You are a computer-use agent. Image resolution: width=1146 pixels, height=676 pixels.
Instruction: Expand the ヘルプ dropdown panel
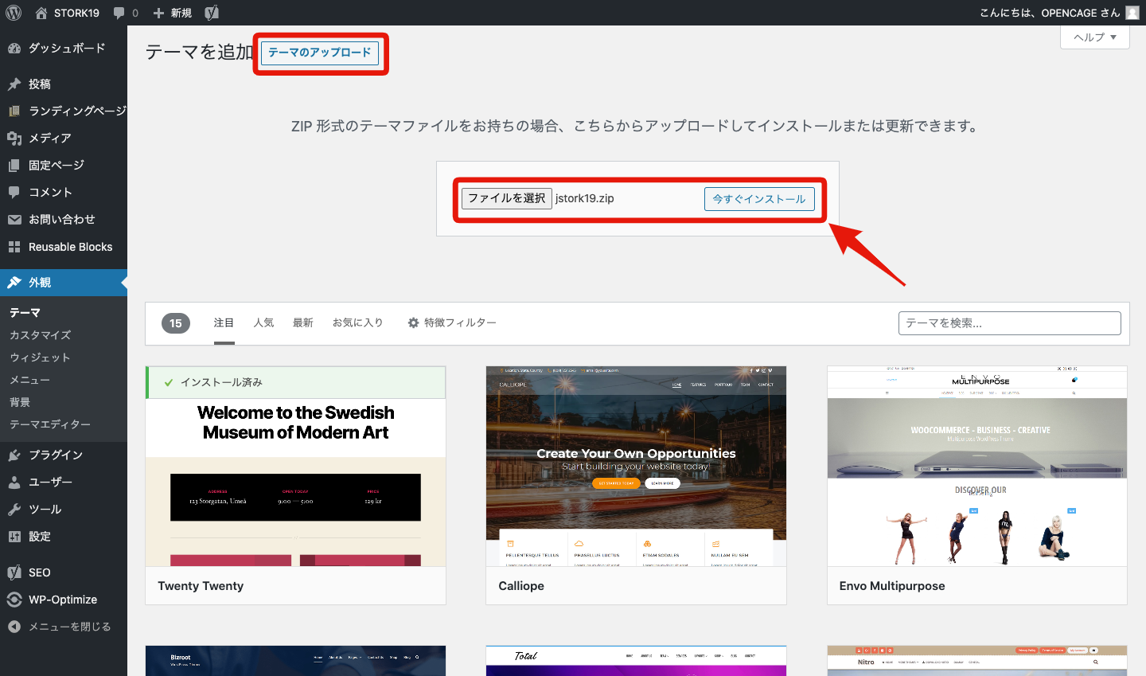pyautogui.click(x=1093, y=37)
